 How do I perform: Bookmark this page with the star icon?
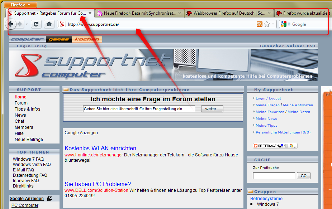point(267,24)
